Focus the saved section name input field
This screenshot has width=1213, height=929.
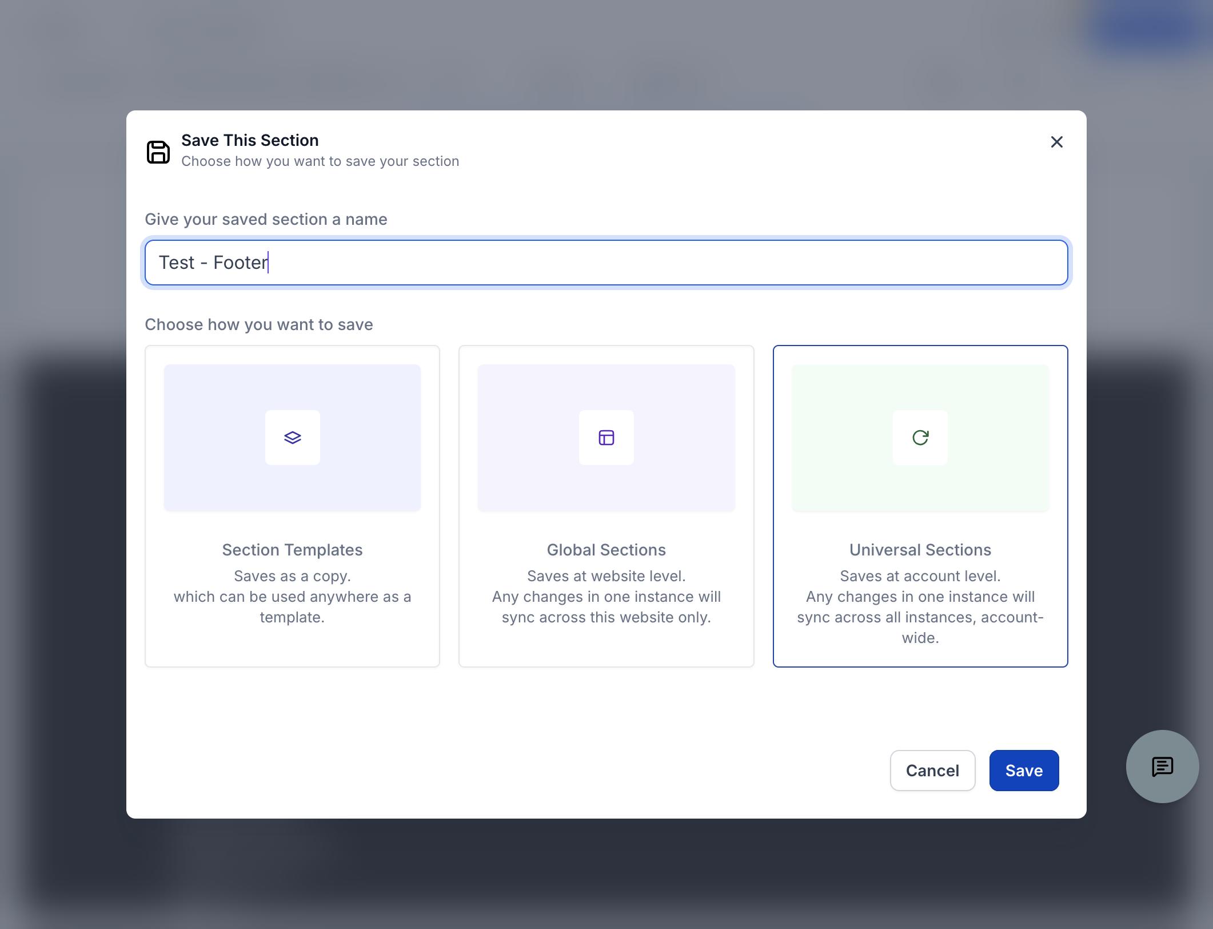pos(606,263)
